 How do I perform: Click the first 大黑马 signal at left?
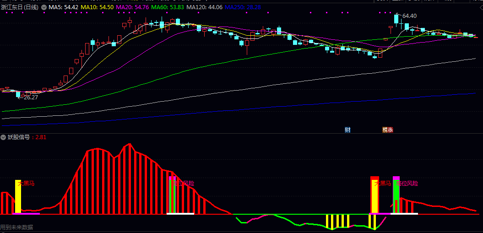click(x=26, y=184)
